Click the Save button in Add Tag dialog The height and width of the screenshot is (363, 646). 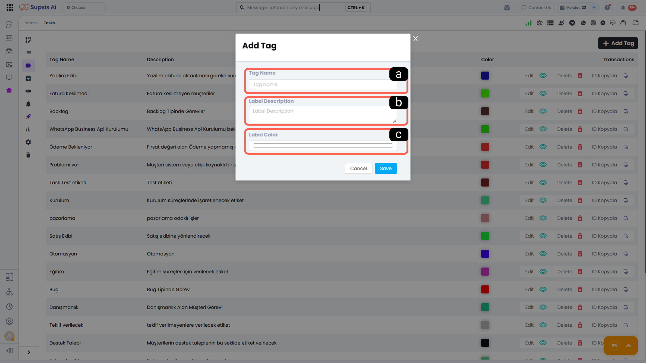point(386,168)
